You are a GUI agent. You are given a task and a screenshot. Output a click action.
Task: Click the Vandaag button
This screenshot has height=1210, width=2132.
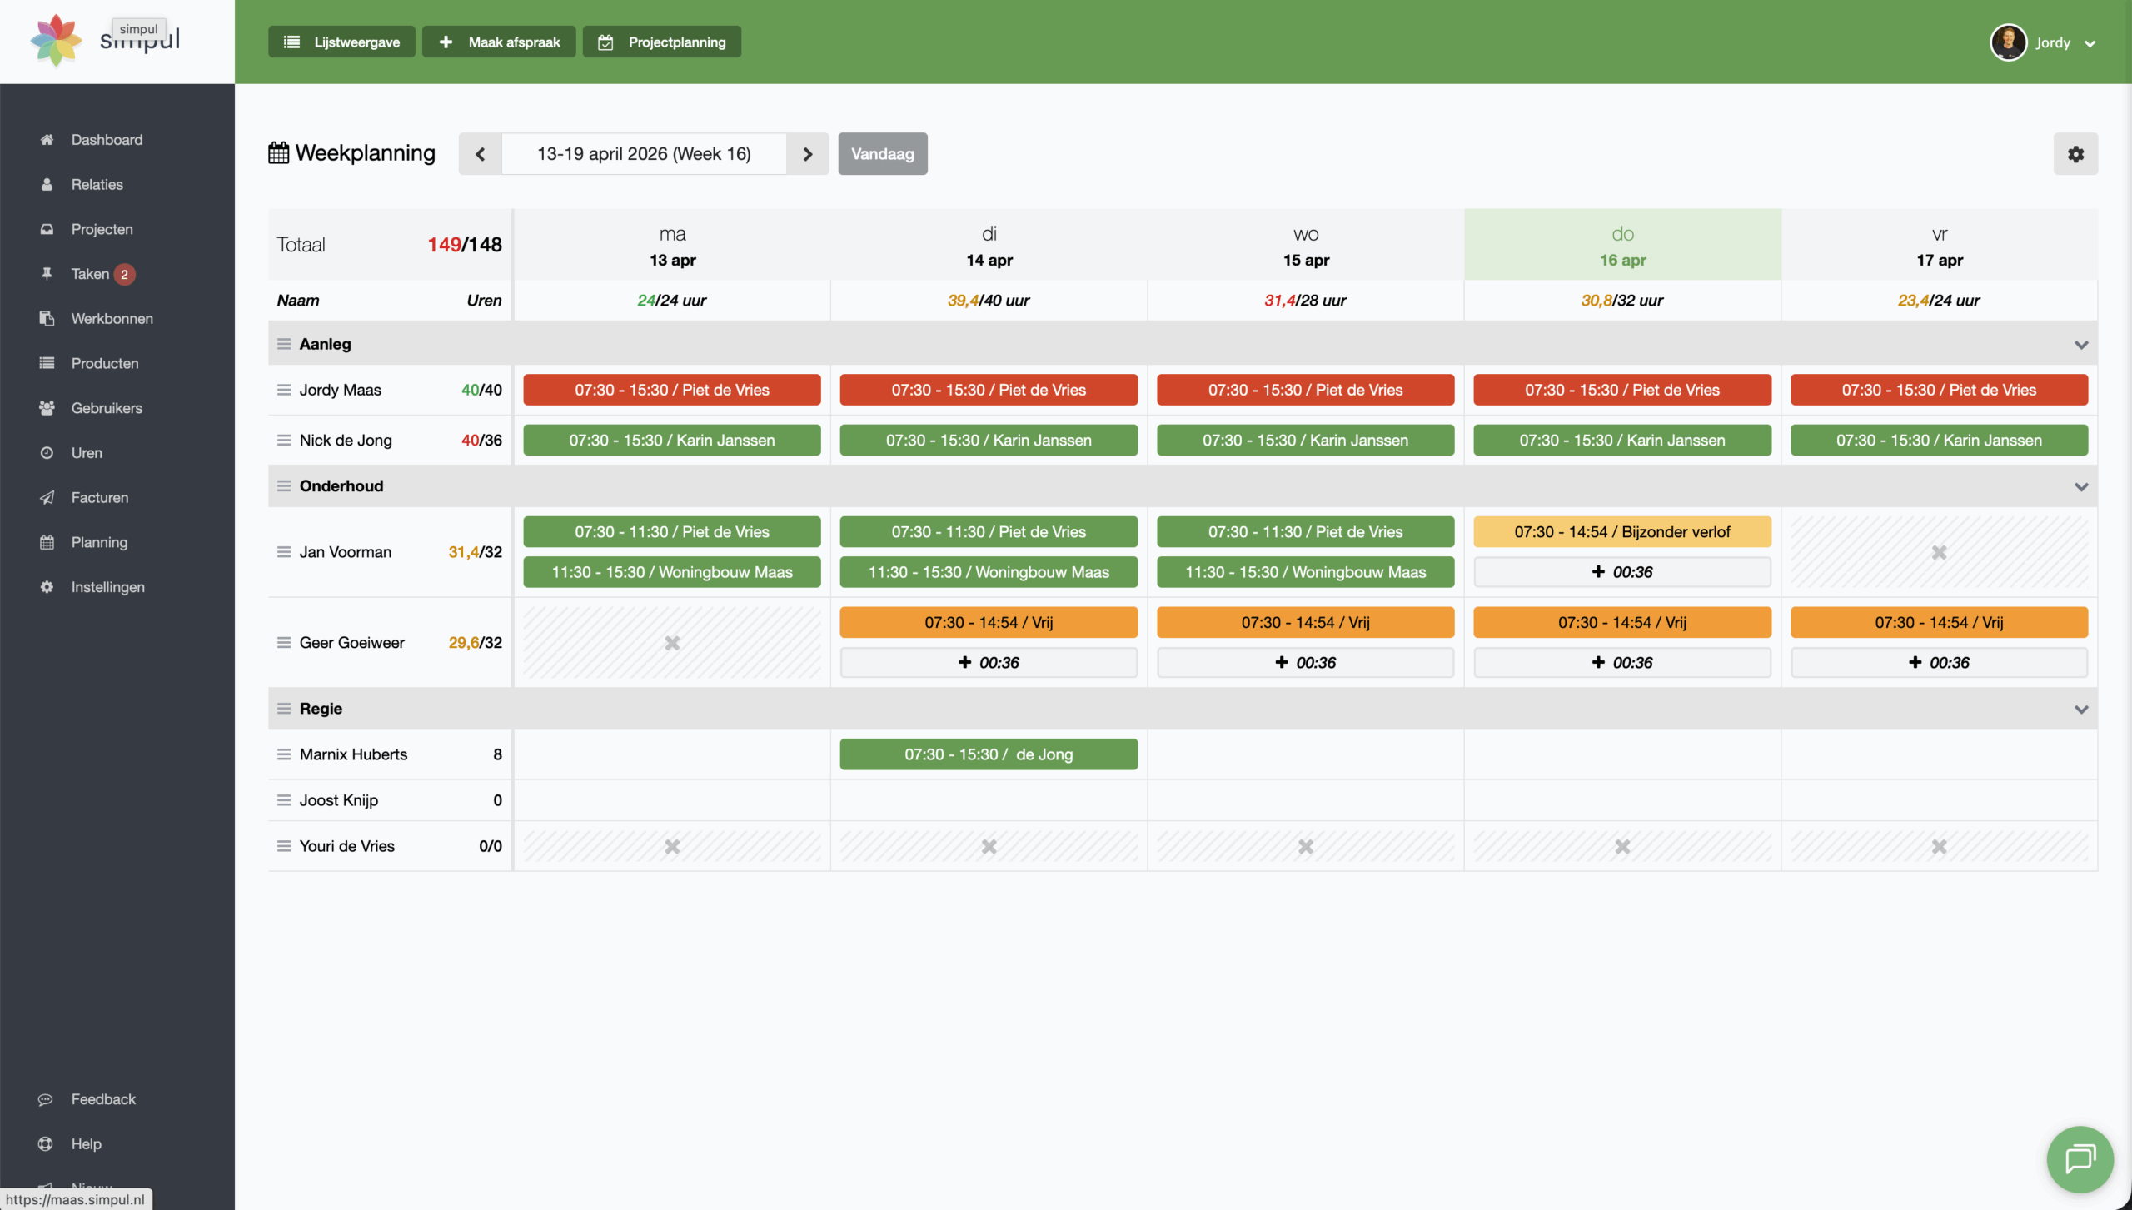(882, 154)
